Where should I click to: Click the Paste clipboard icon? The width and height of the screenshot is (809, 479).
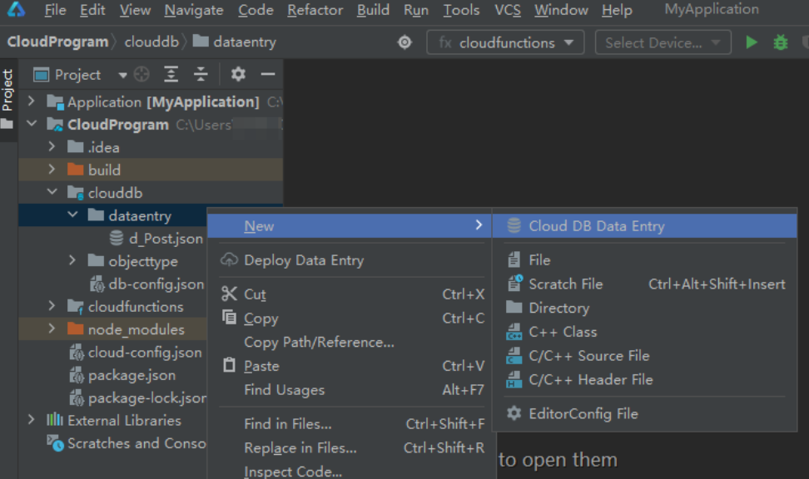(229, 365)
